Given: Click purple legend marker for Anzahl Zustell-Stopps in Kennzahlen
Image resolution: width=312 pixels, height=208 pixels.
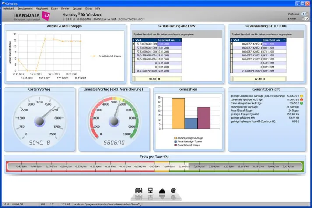Looking at the screenshot, I should pos(175,145).
